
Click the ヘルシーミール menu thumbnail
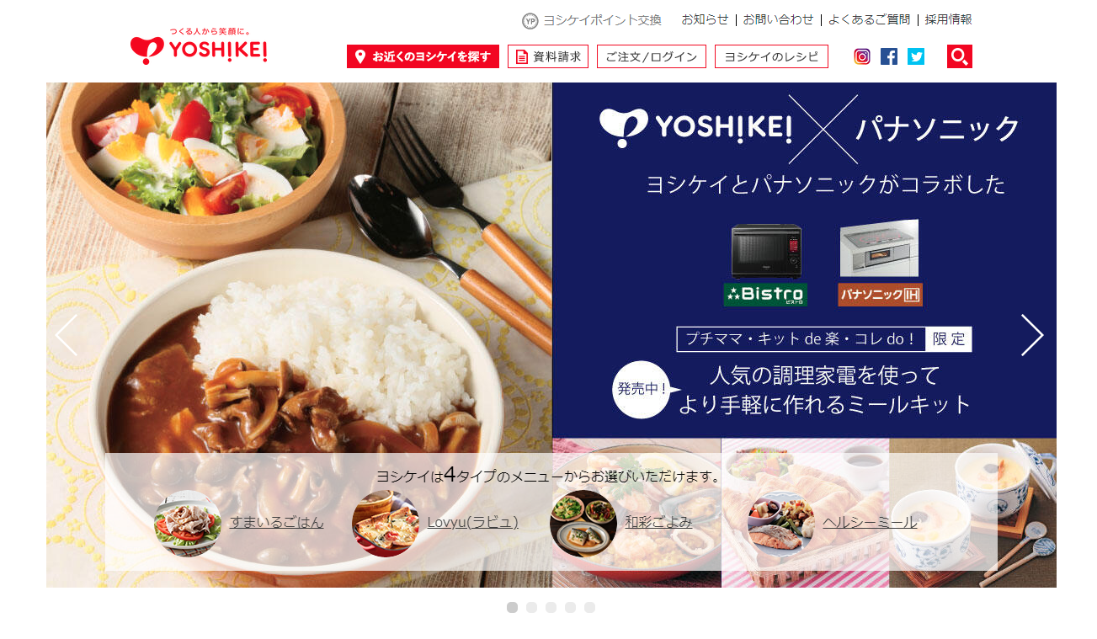(780, 523)
